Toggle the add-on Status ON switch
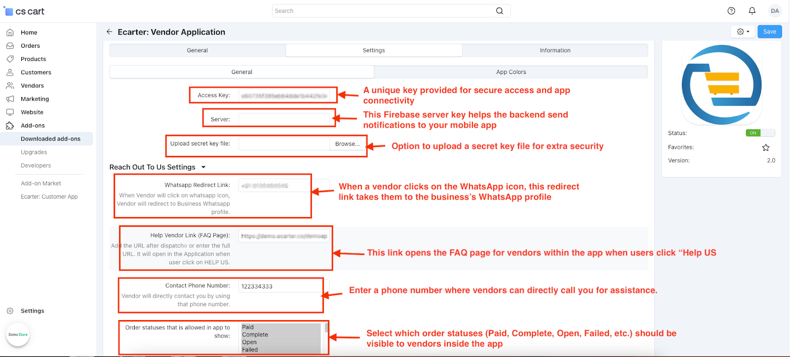The height and width of the screenshot is (357, 790). click(760, 133)
